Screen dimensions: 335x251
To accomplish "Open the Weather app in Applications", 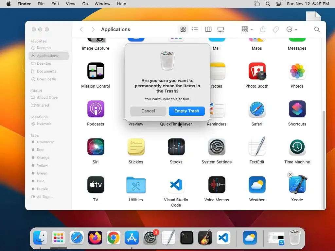I will pos(257,185).
